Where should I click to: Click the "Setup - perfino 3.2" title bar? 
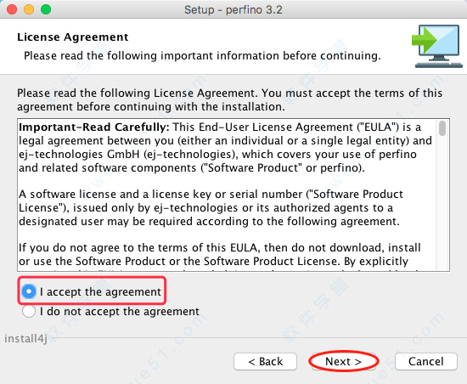(x=233, y=10)
